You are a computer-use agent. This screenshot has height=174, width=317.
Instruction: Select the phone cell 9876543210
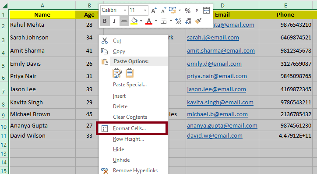pyautogui.click(x=285, y=25)
